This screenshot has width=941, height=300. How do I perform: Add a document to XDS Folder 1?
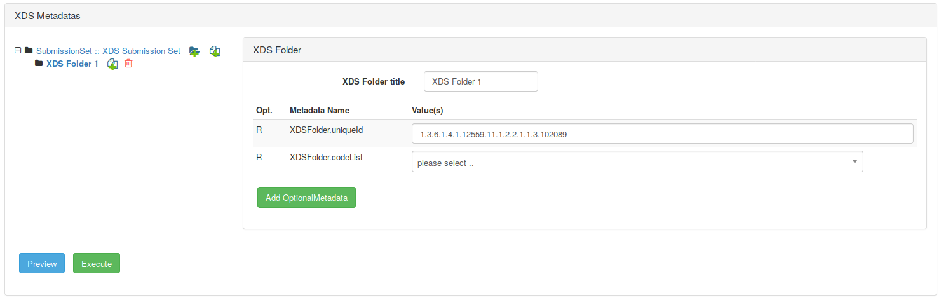[x=112, y=64]
